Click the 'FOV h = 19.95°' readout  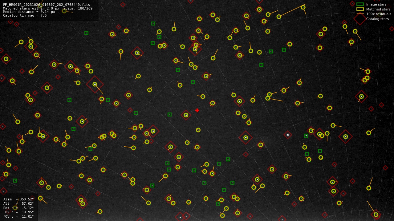click(18, 212)
